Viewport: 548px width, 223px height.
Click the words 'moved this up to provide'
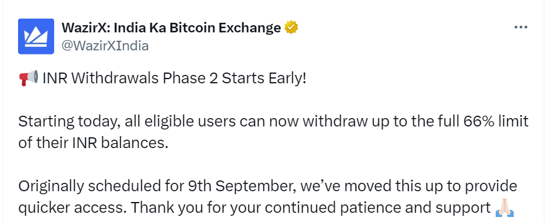tap(434, 186)
